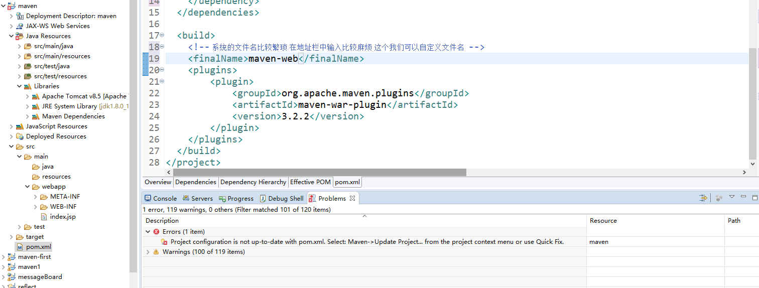Click the editor horizontal scrollbar right arrow
The width and height of the screenshot is (759, 288).
click(x=744, y=172)
